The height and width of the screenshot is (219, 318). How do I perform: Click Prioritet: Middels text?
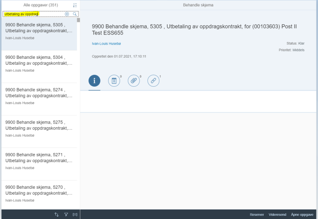(x=292, y=50)
